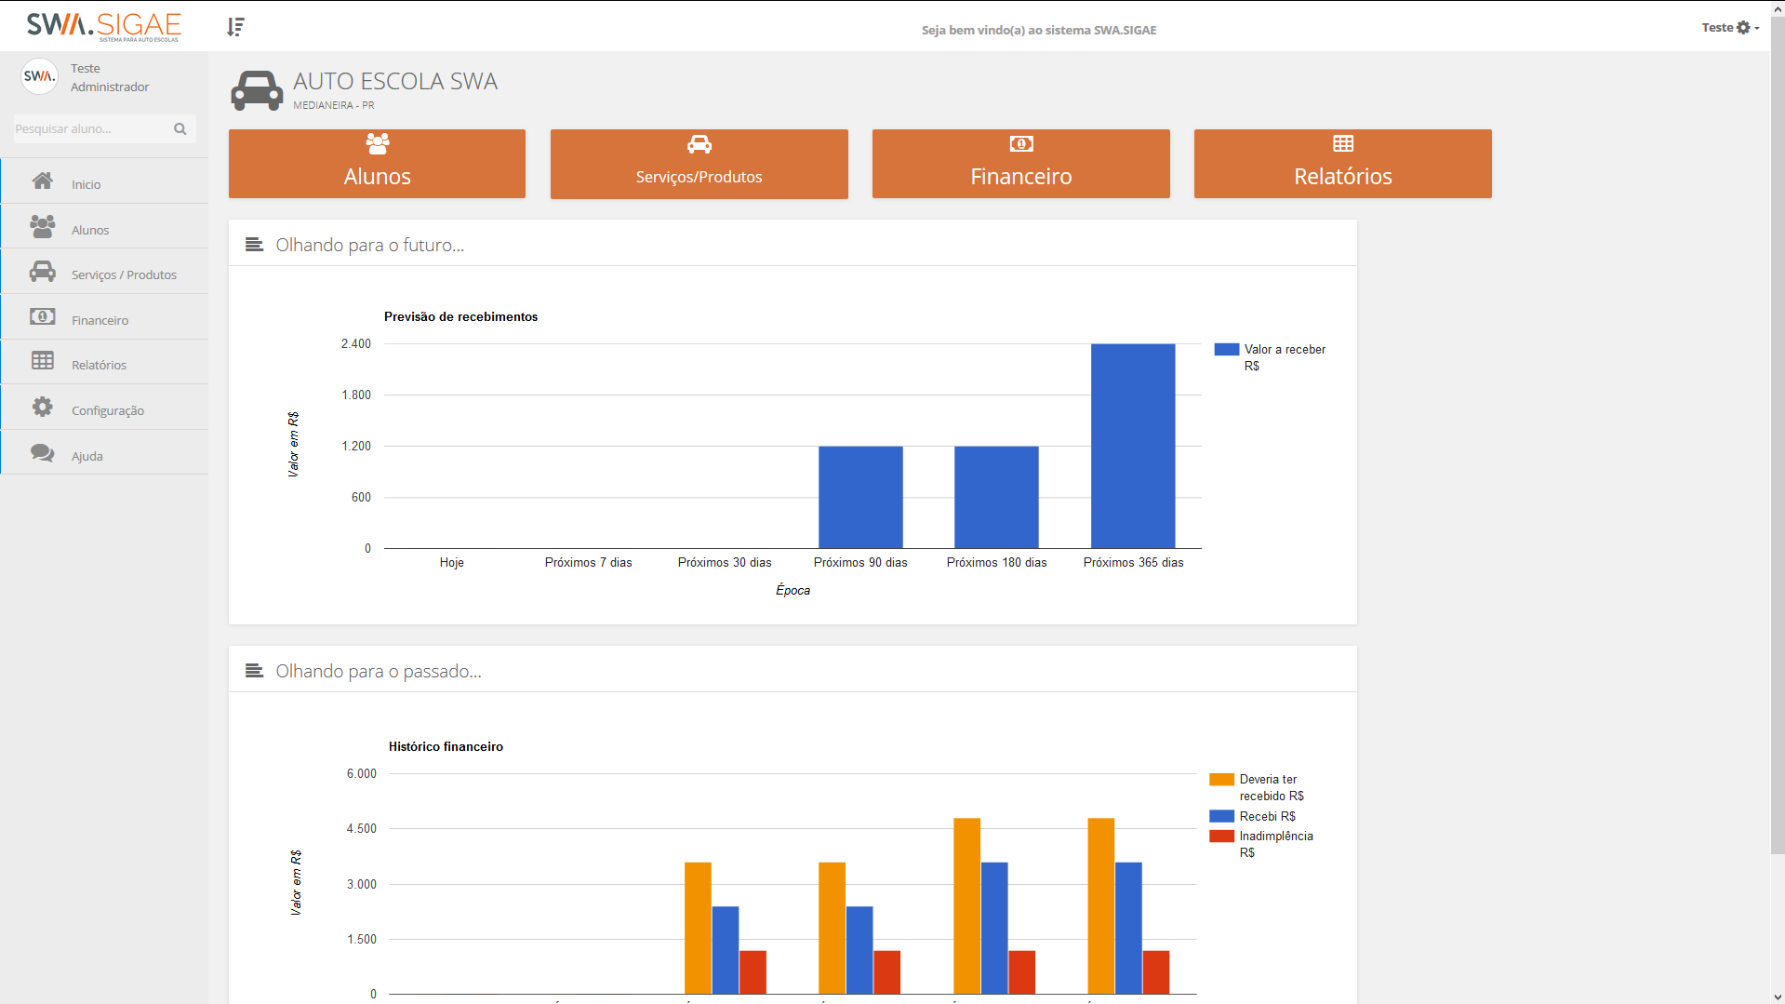This screenshot has height=1004, width=1785.
Task: Click the Próximos 30 dias axis label
Action: point(725,563)
